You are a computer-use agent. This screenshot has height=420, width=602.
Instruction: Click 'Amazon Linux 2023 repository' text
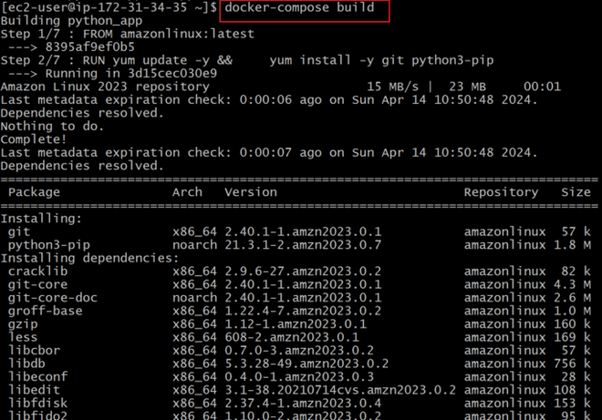[105, 87]
